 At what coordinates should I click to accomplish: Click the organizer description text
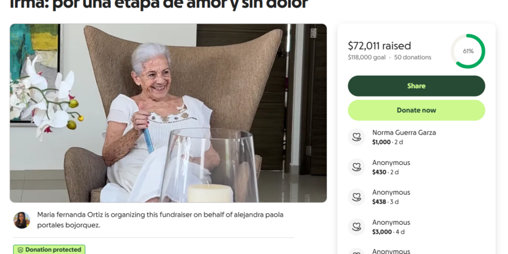coord(160,220)
